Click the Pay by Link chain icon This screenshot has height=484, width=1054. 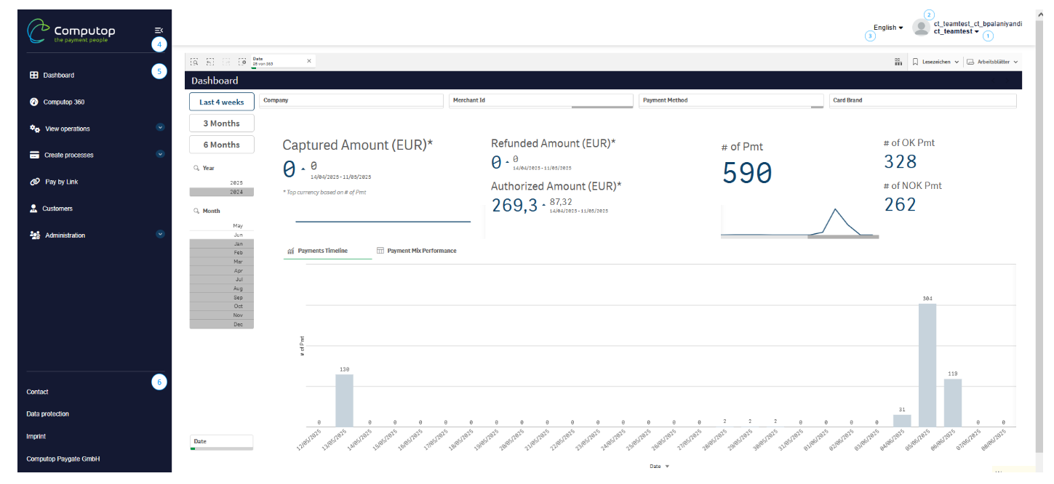34,182
